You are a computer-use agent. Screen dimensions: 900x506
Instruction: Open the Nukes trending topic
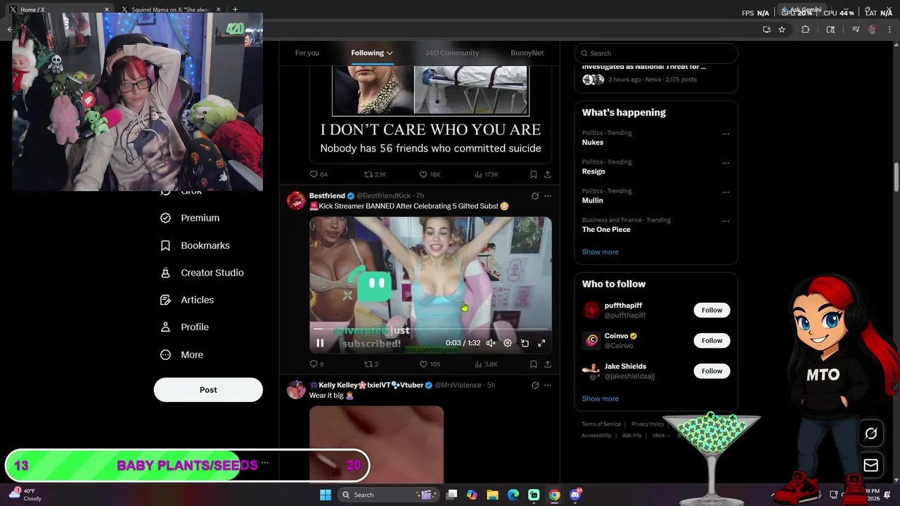click(593, 142)
